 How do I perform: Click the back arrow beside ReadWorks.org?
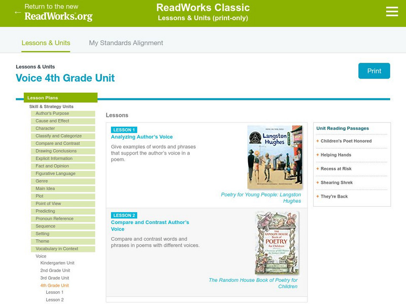click(x=18, y=12)
